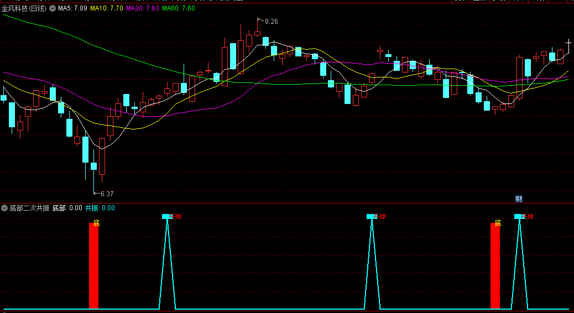Click the second red 底 signal bar
Screen dimensions: 574x313
tap(495, 266)
